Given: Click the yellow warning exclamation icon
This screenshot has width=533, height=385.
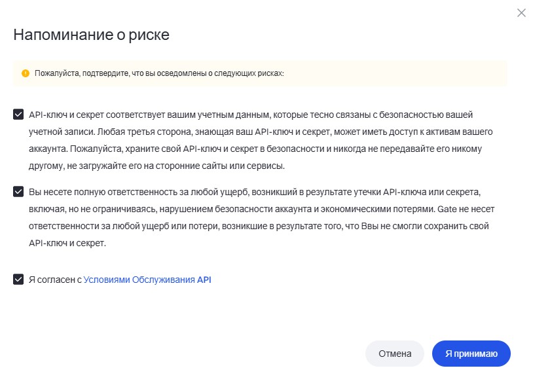Looking at the screenshot, I should click(x=26, y=73).
